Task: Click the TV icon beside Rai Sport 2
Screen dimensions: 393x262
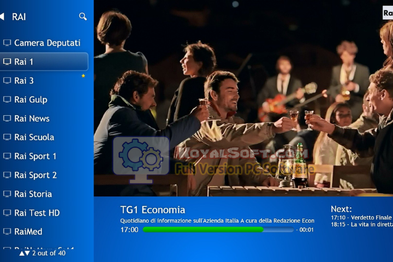Action: (7, 175)
